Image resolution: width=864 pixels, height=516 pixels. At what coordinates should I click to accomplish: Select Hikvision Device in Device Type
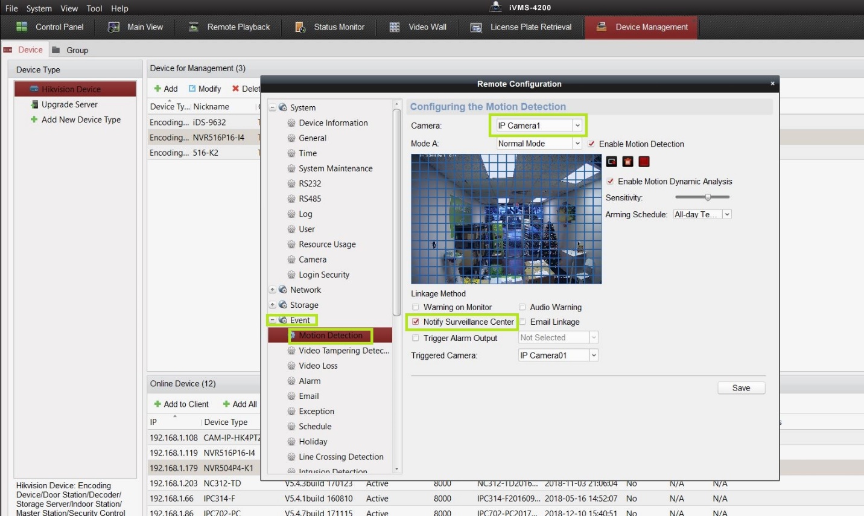tap(75, 89)
